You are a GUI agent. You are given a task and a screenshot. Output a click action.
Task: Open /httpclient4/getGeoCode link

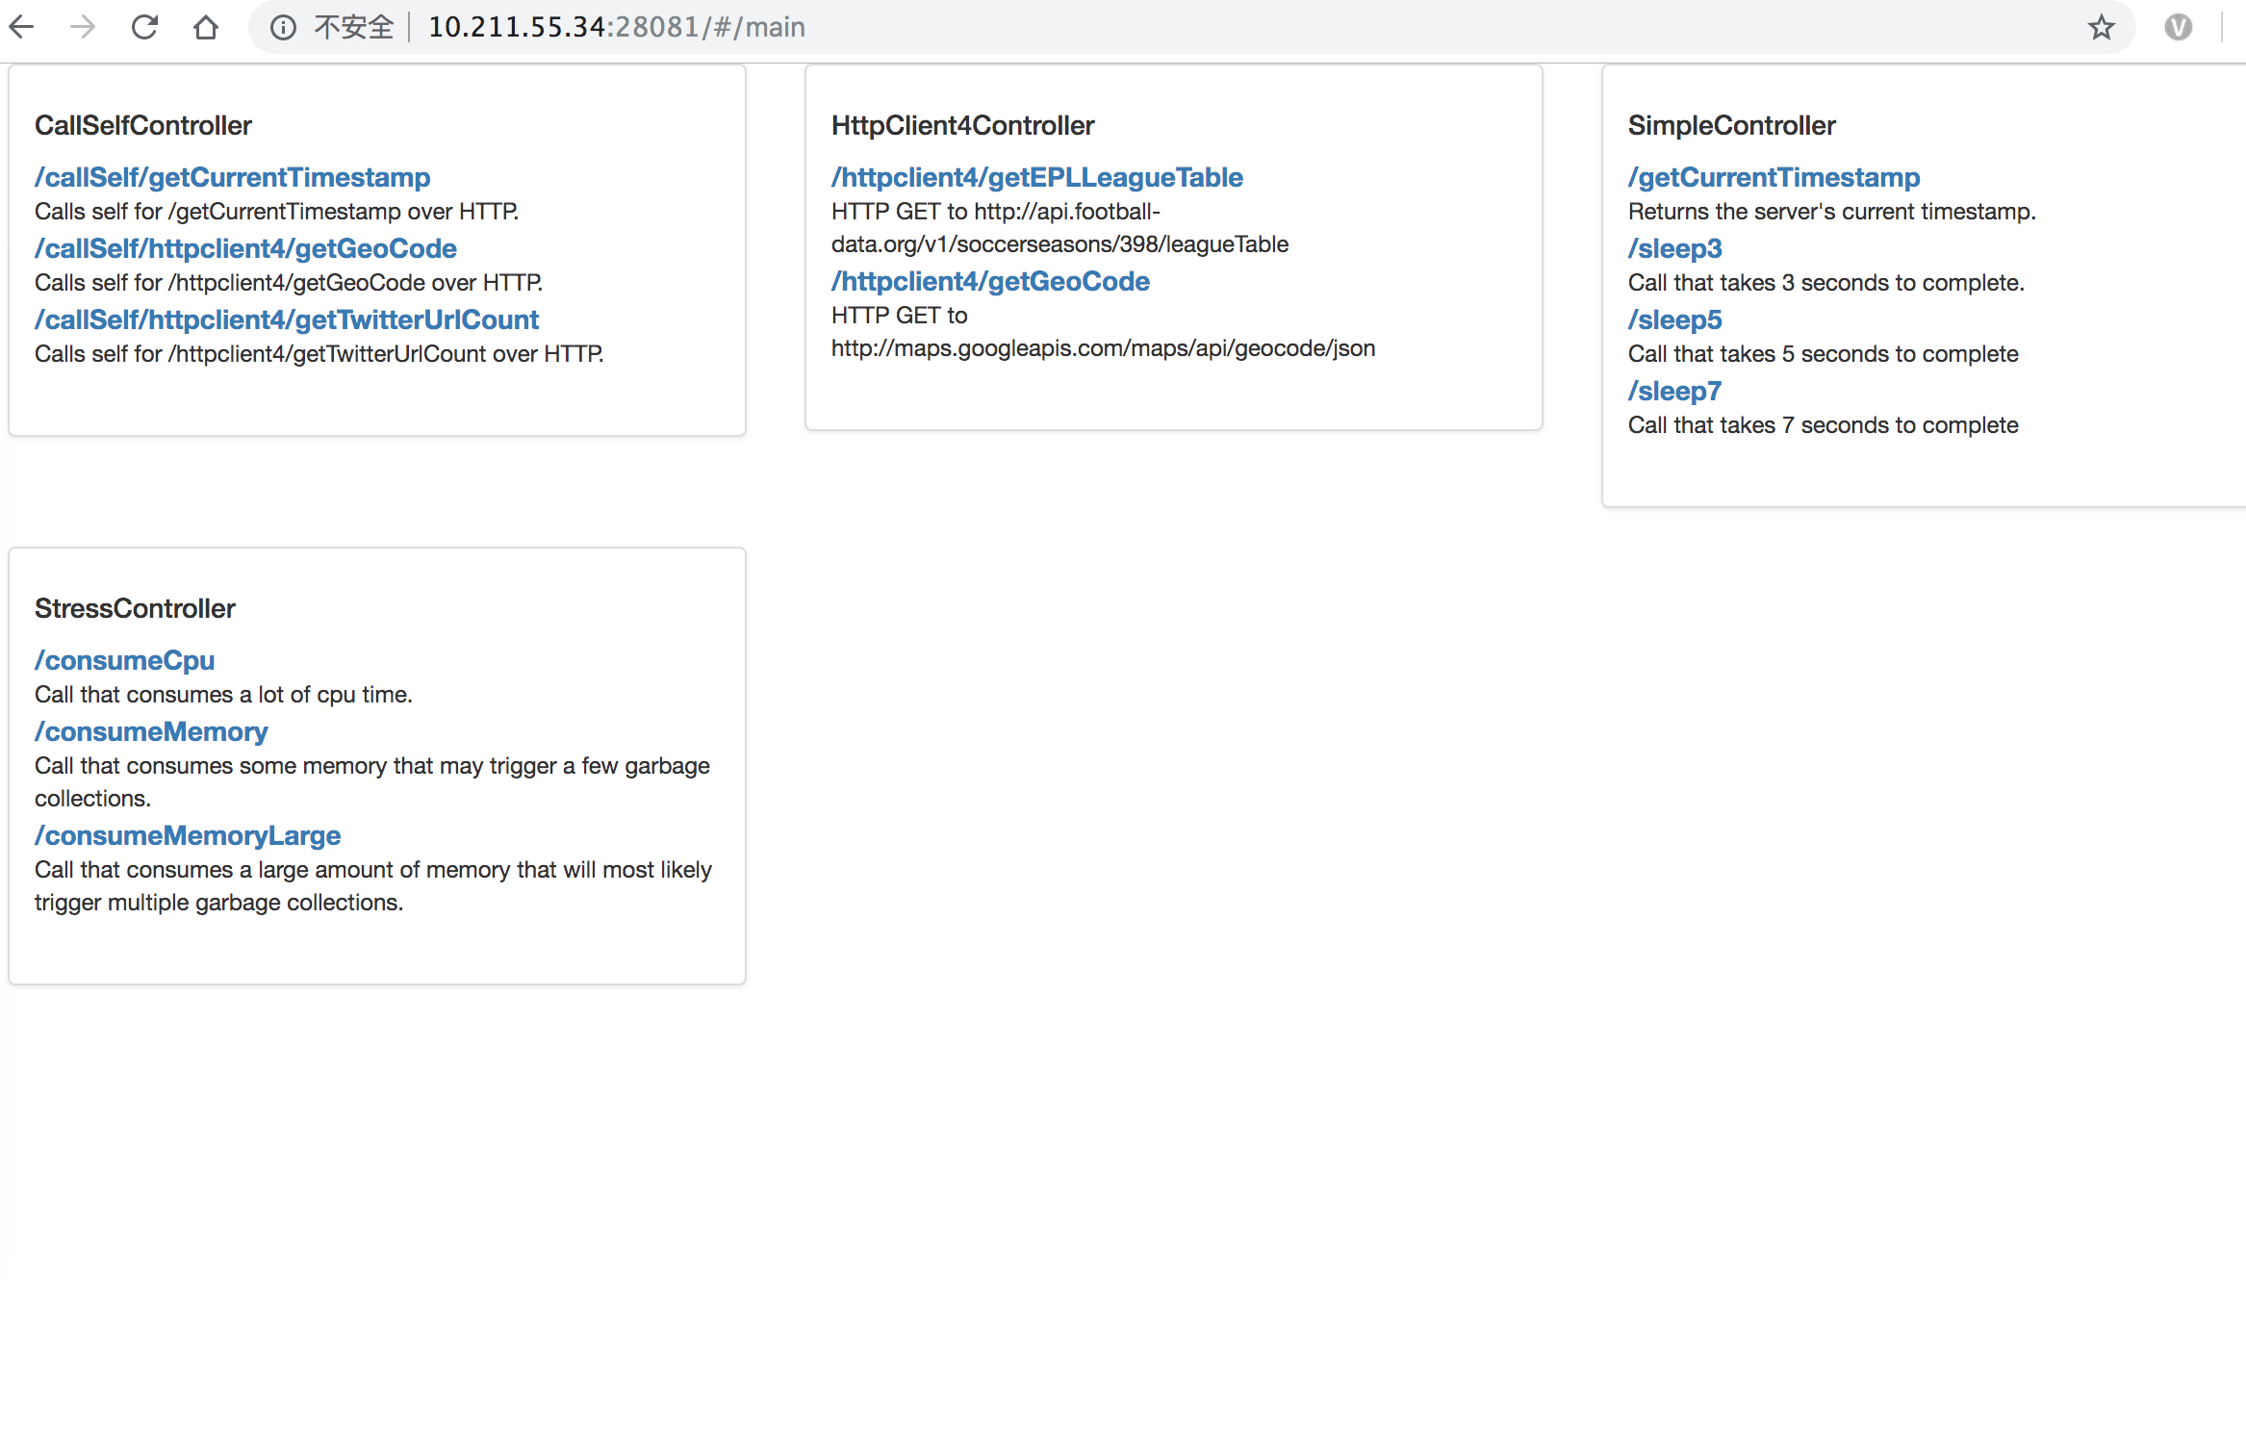(x=990, y=281)
